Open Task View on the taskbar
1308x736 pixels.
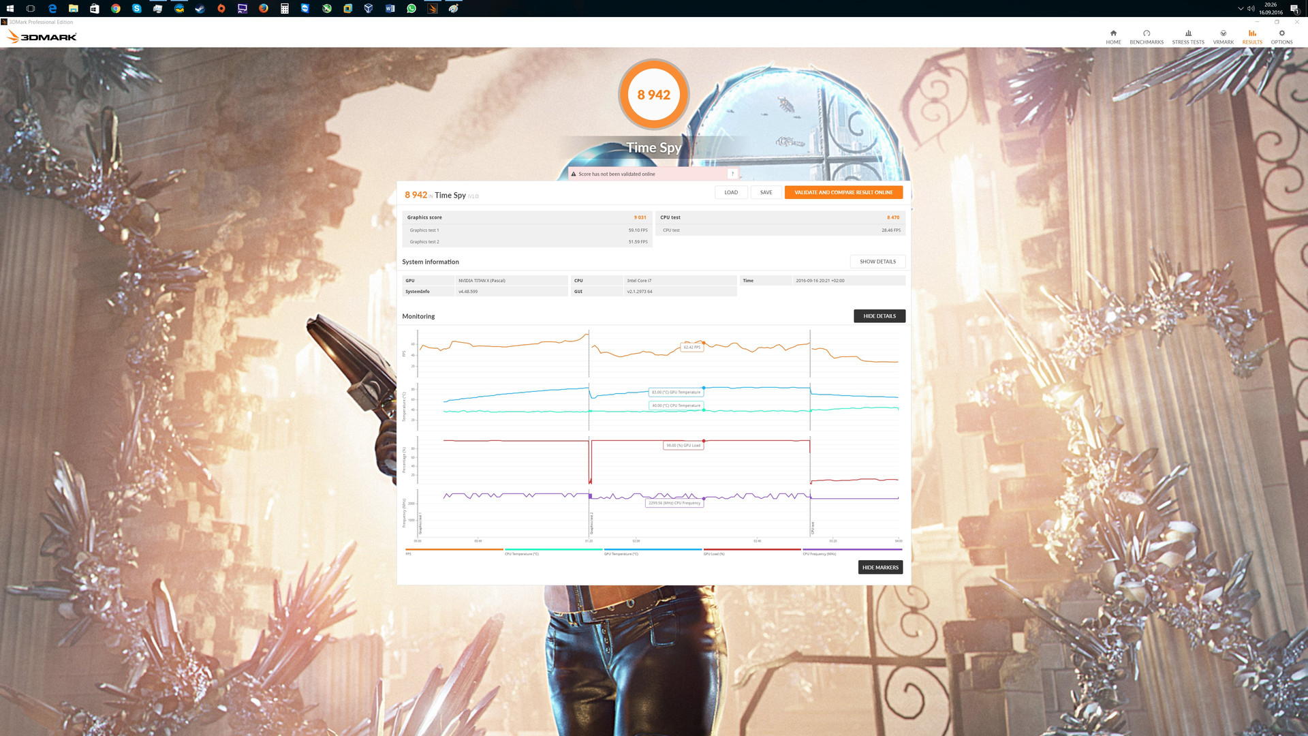point(31,8)
